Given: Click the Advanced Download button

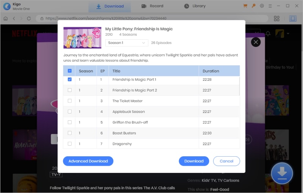Looking at the screenshot, I should point(88,161).
